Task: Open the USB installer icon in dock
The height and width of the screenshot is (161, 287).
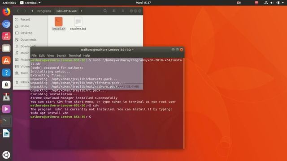Action: [x=6, y=97]
